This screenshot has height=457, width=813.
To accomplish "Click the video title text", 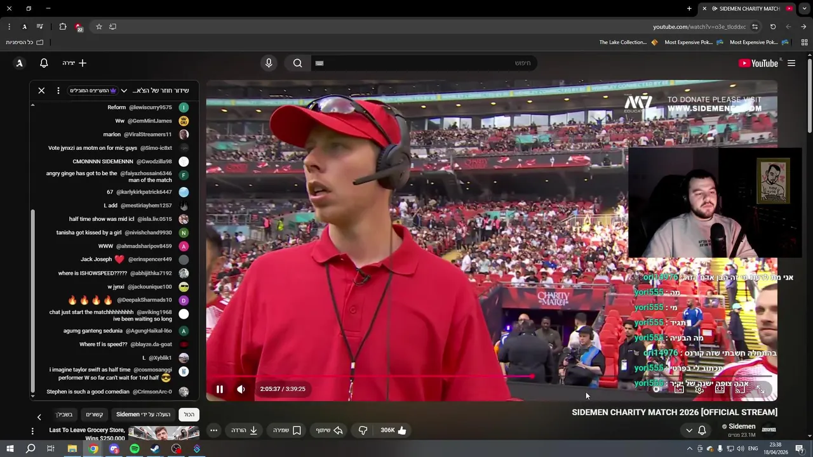I will pyautogui.click(x=675, y=412).
